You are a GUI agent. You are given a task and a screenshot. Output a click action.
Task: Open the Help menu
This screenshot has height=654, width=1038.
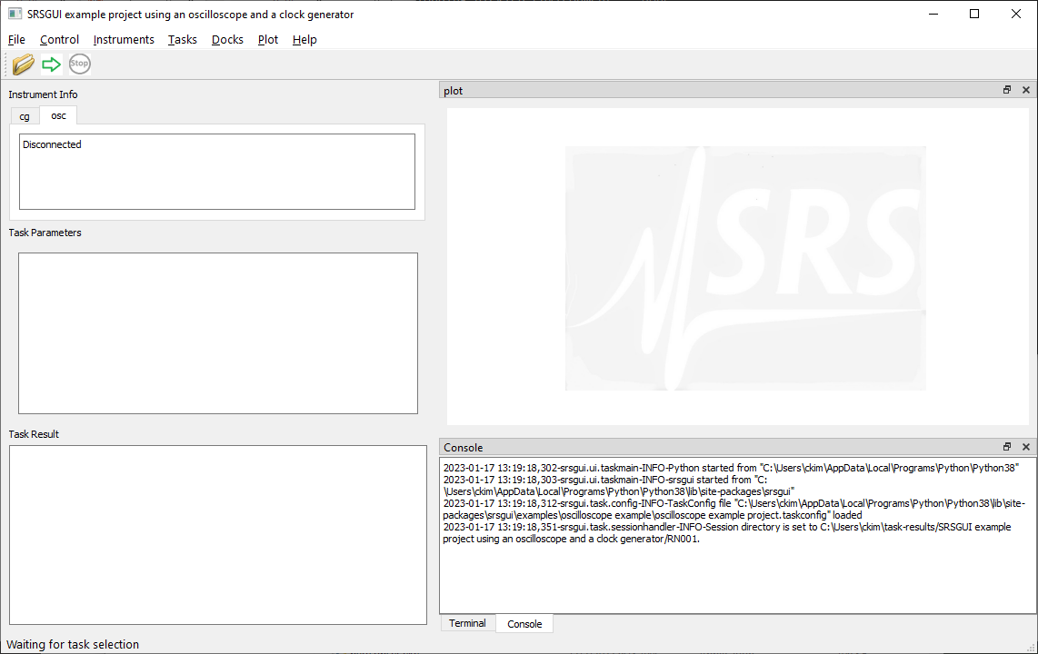pos(304,40)
